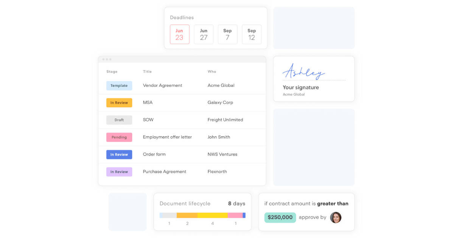This screenshot has height=238, width=454.
Task: Click the document lifecycle progress bar
Action: point(202,215)
